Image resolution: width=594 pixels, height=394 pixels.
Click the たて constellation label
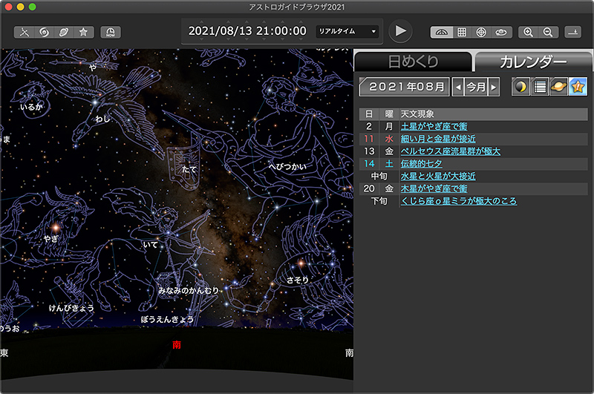189,169
